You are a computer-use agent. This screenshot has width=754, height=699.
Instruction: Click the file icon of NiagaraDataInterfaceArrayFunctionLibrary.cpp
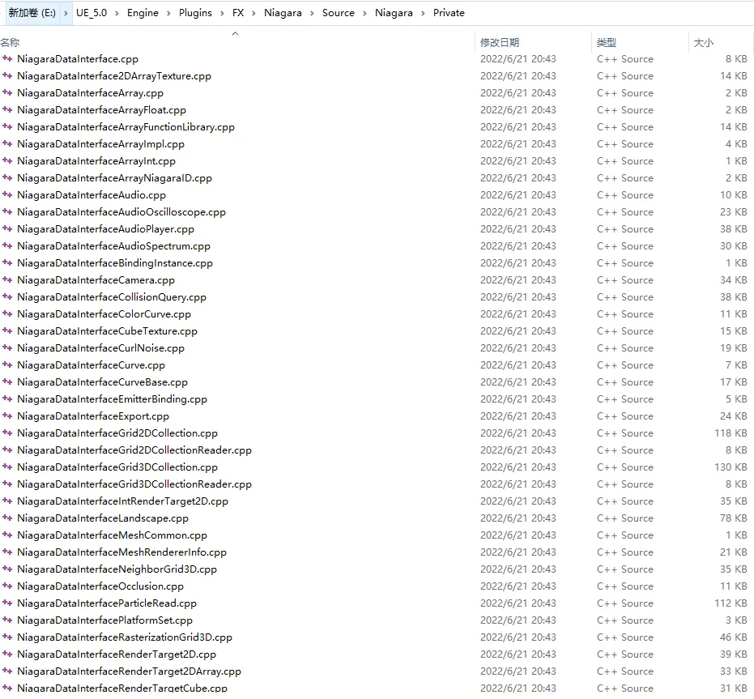pos(7,126)
